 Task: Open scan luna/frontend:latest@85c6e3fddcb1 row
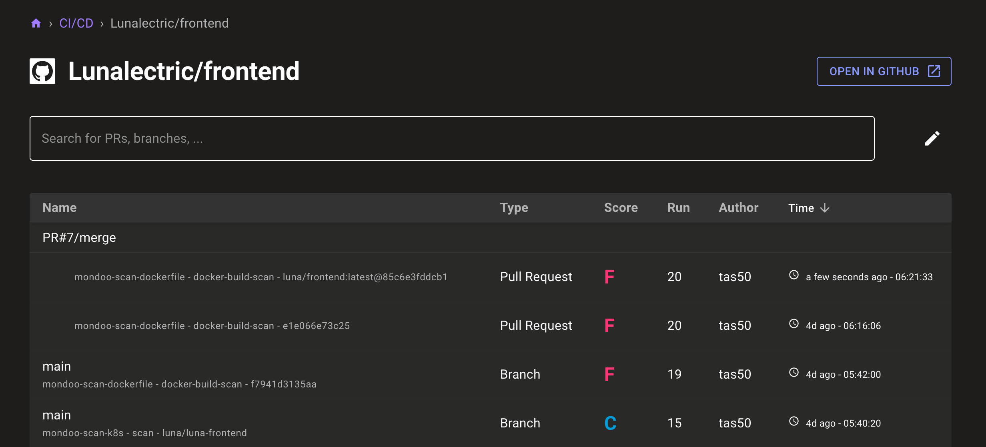click(261, 277)
